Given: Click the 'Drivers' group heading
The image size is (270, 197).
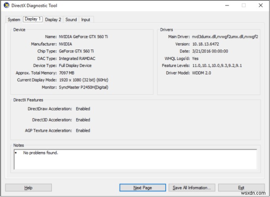Looking at the screenshot, I should [x=166, y=30].
